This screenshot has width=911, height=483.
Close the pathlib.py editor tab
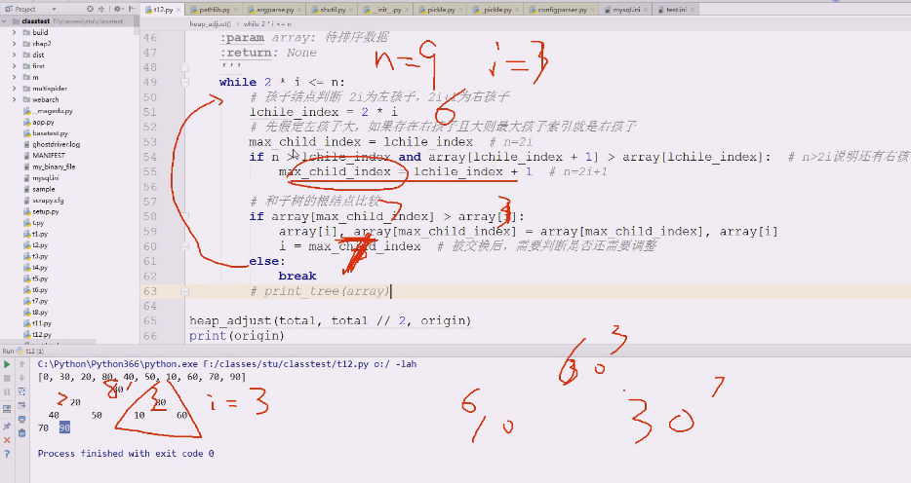[x=235, y=10]
